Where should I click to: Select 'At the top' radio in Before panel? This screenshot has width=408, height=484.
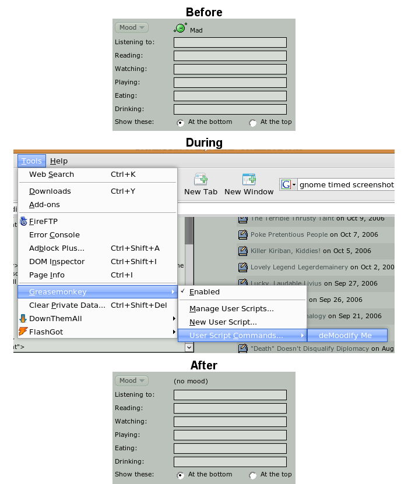tap(253, 123)
